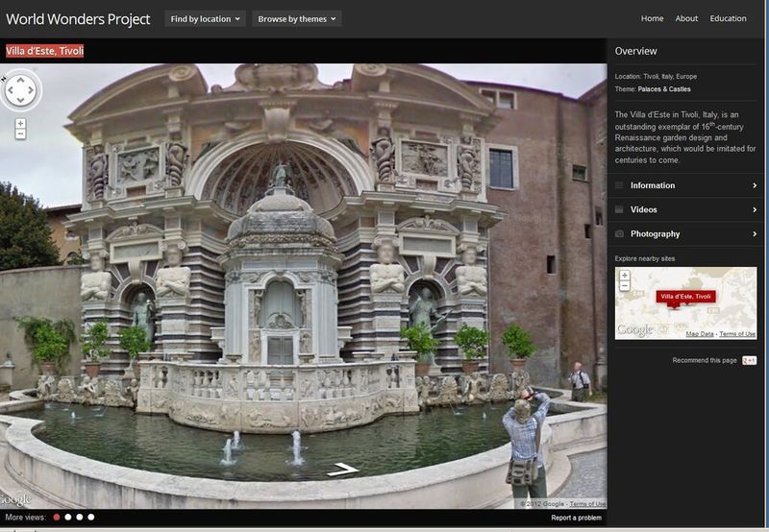Open the Browse by themes dropdown
The width and height of the screenshot is (769, 532).
297,19
